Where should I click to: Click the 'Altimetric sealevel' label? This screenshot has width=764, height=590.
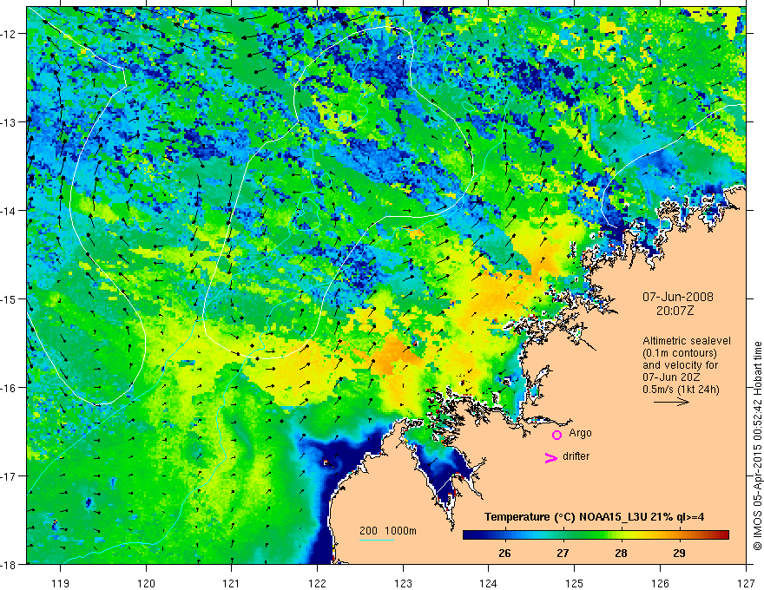pos(687,341)
